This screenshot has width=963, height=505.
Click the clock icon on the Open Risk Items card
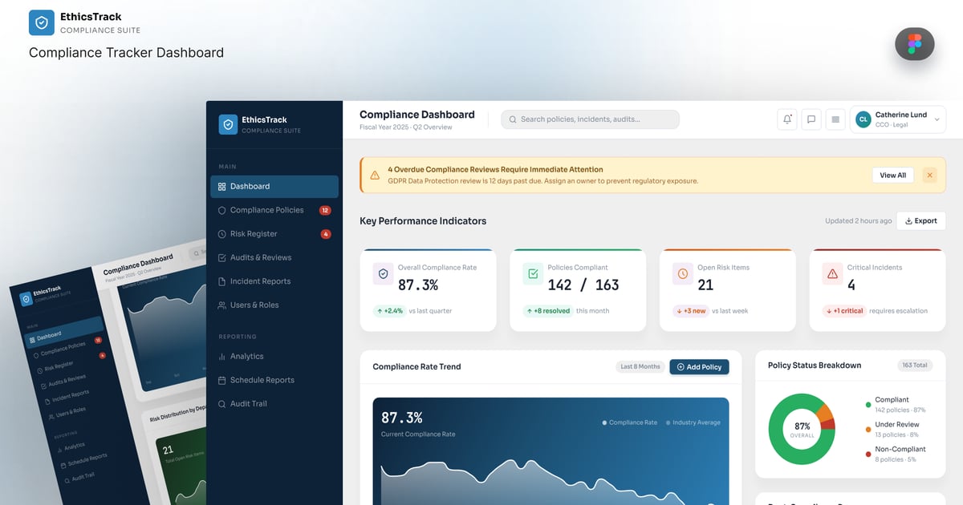pos(683,273)
